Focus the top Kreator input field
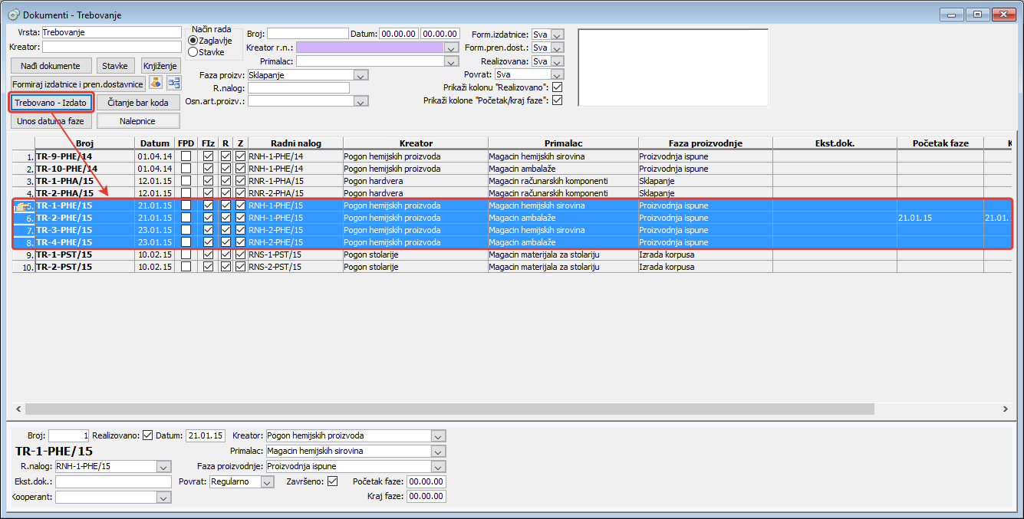This screenshot has width=1024, height=519. coord(111,47)
